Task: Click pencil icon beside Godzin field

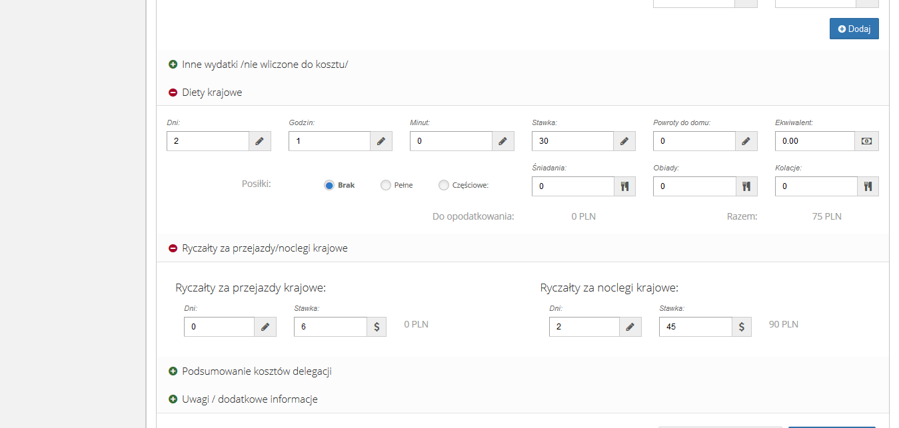Action: click(x=381, y=141)
